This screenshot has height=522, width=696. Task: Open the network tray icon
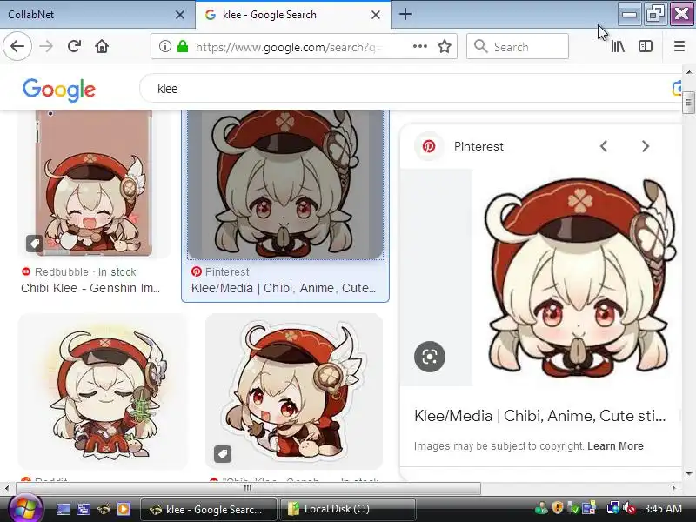click(612, 508)
